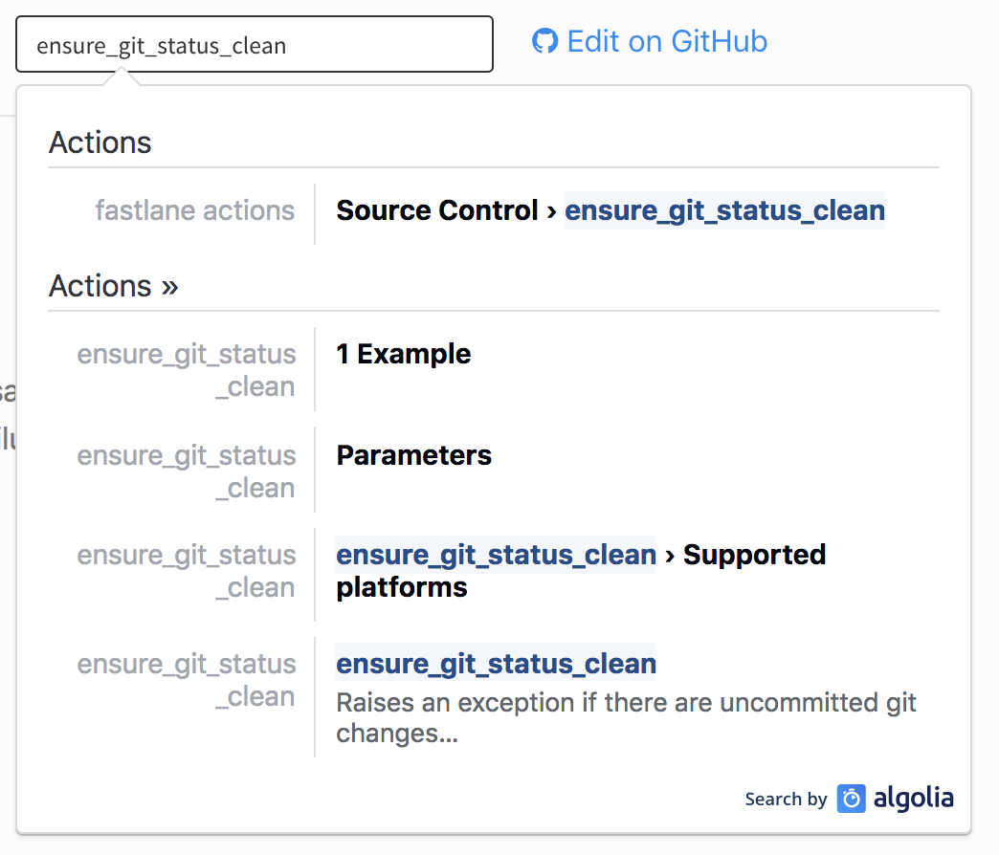Open the Parameters search result
Screen dimensions: 999x855
tap(413, 456)
